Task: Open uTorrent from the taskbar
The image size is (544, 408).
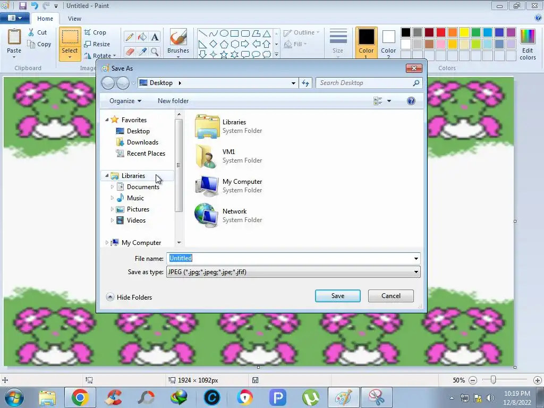Action: point(310,397)
